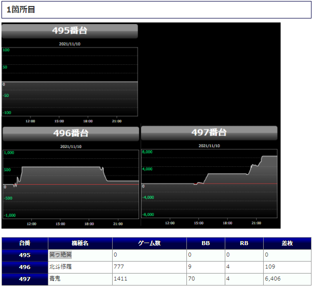313x288 pixels.
Task: Click game count 0 in row 495
Action: tap(115, 255)
